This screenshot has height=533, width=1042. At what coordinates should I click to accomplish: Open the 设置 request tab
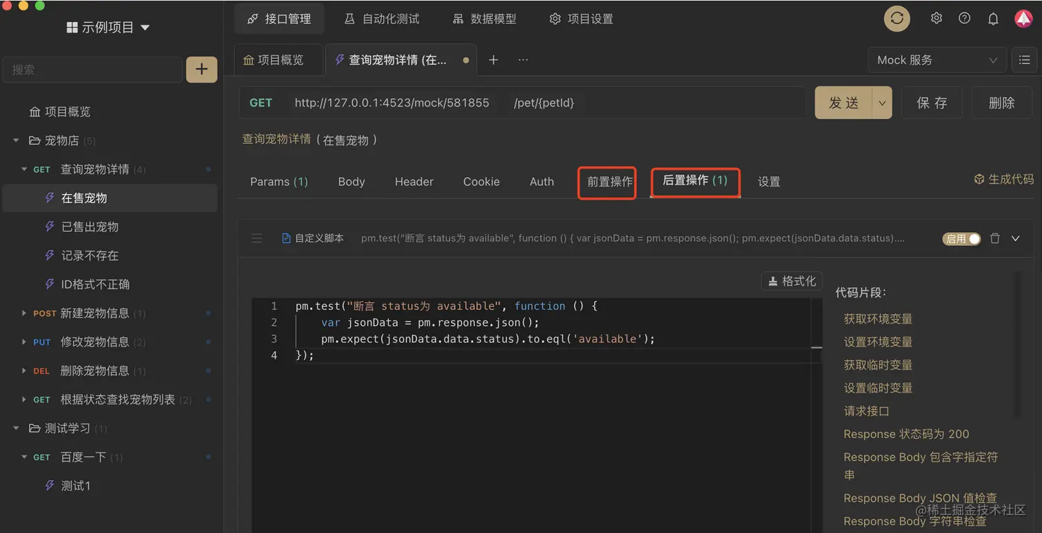tap(769, 182)
